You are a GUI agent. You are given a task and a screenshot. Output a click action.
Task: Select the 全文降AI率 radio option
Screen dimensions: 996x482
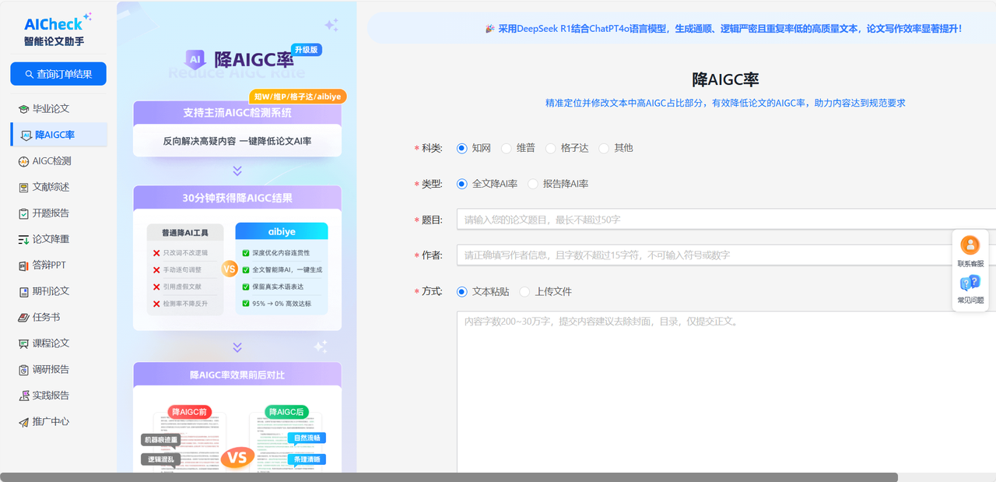click(462, 184)
